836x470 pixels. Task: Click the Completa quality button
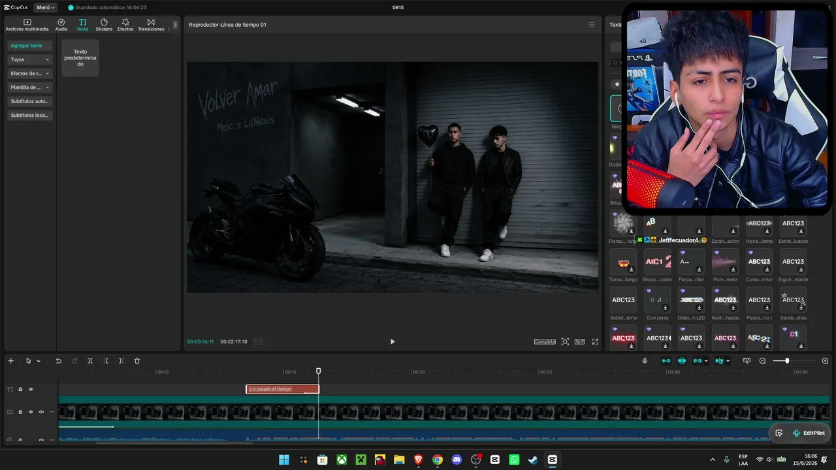click(x=545, y=341)
